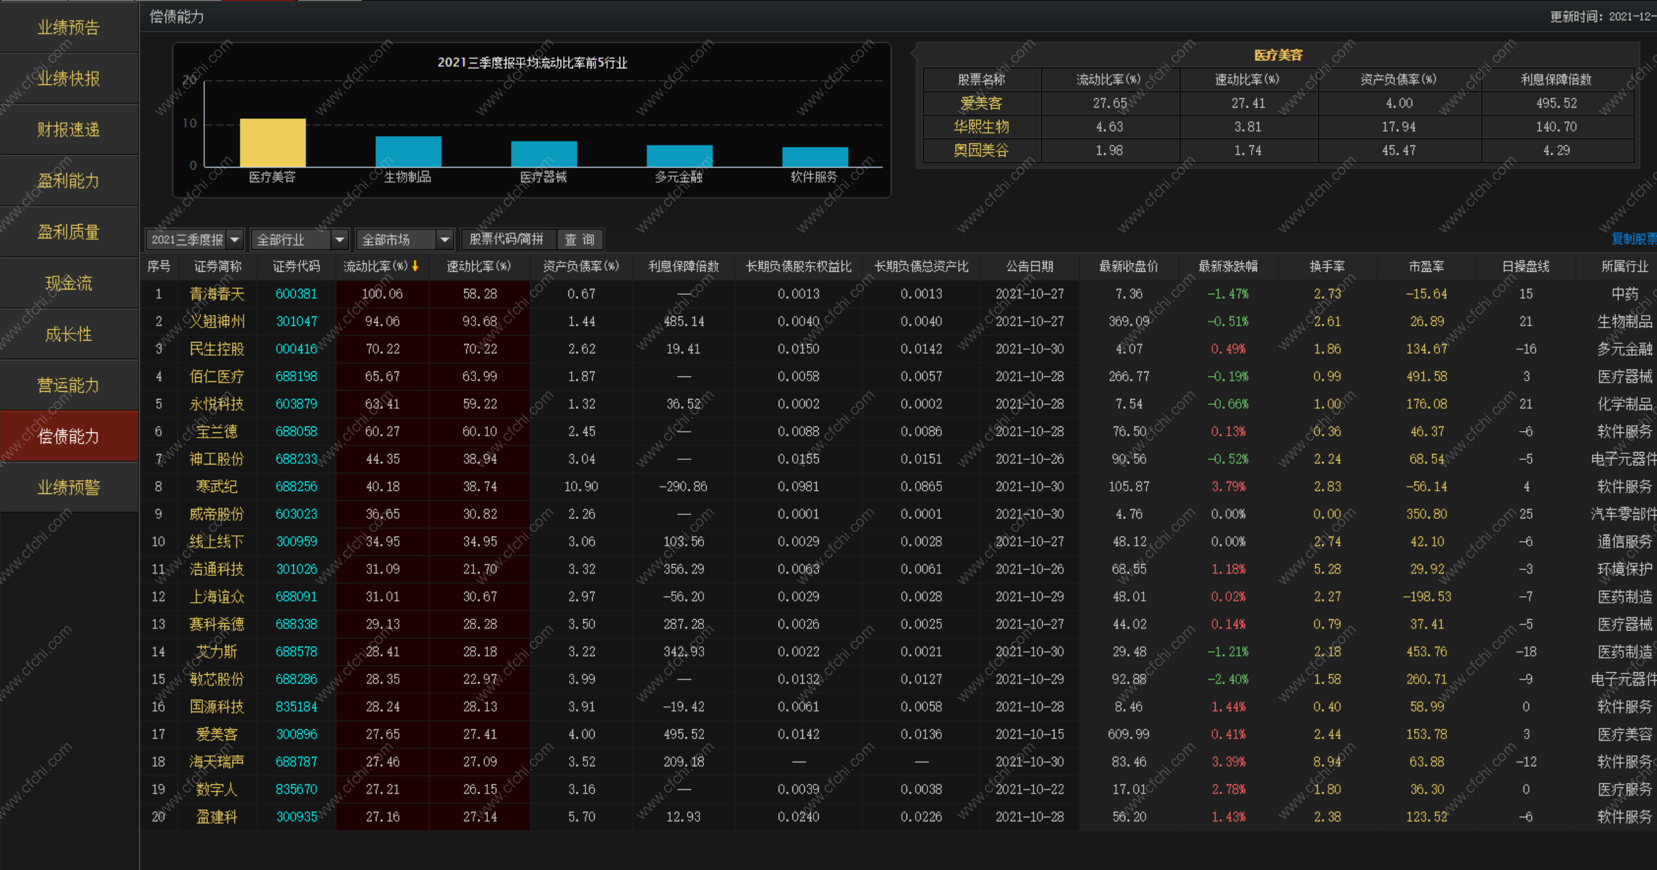Image resolution: width=1657 pixels, height=870 pixels.
Task: Click the 复制股票 link
Action: tap(1633, 239)
